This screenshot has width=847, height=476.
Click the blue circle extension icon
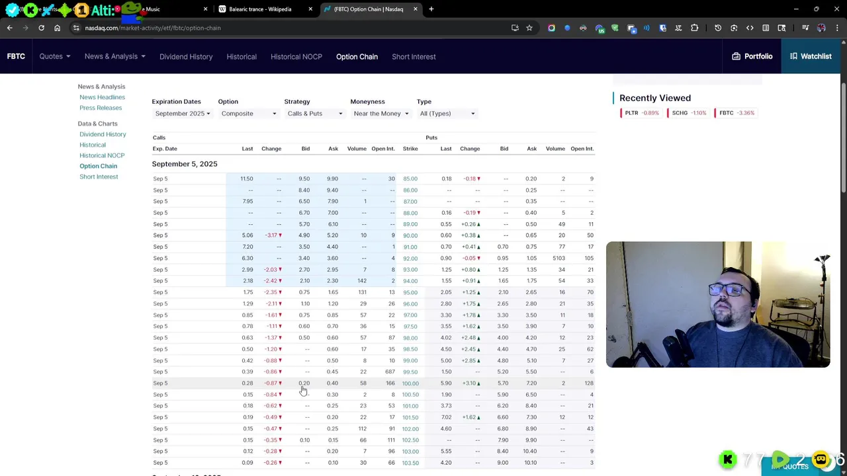tap(567, 28)
